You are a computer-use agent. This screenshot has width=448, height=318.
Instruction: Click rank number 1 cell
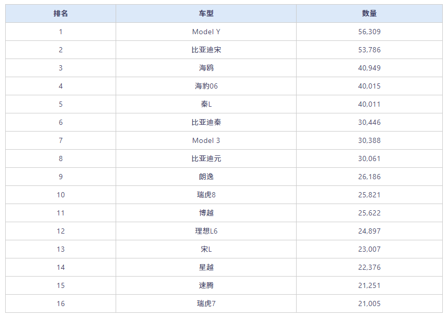coord(61,32)
